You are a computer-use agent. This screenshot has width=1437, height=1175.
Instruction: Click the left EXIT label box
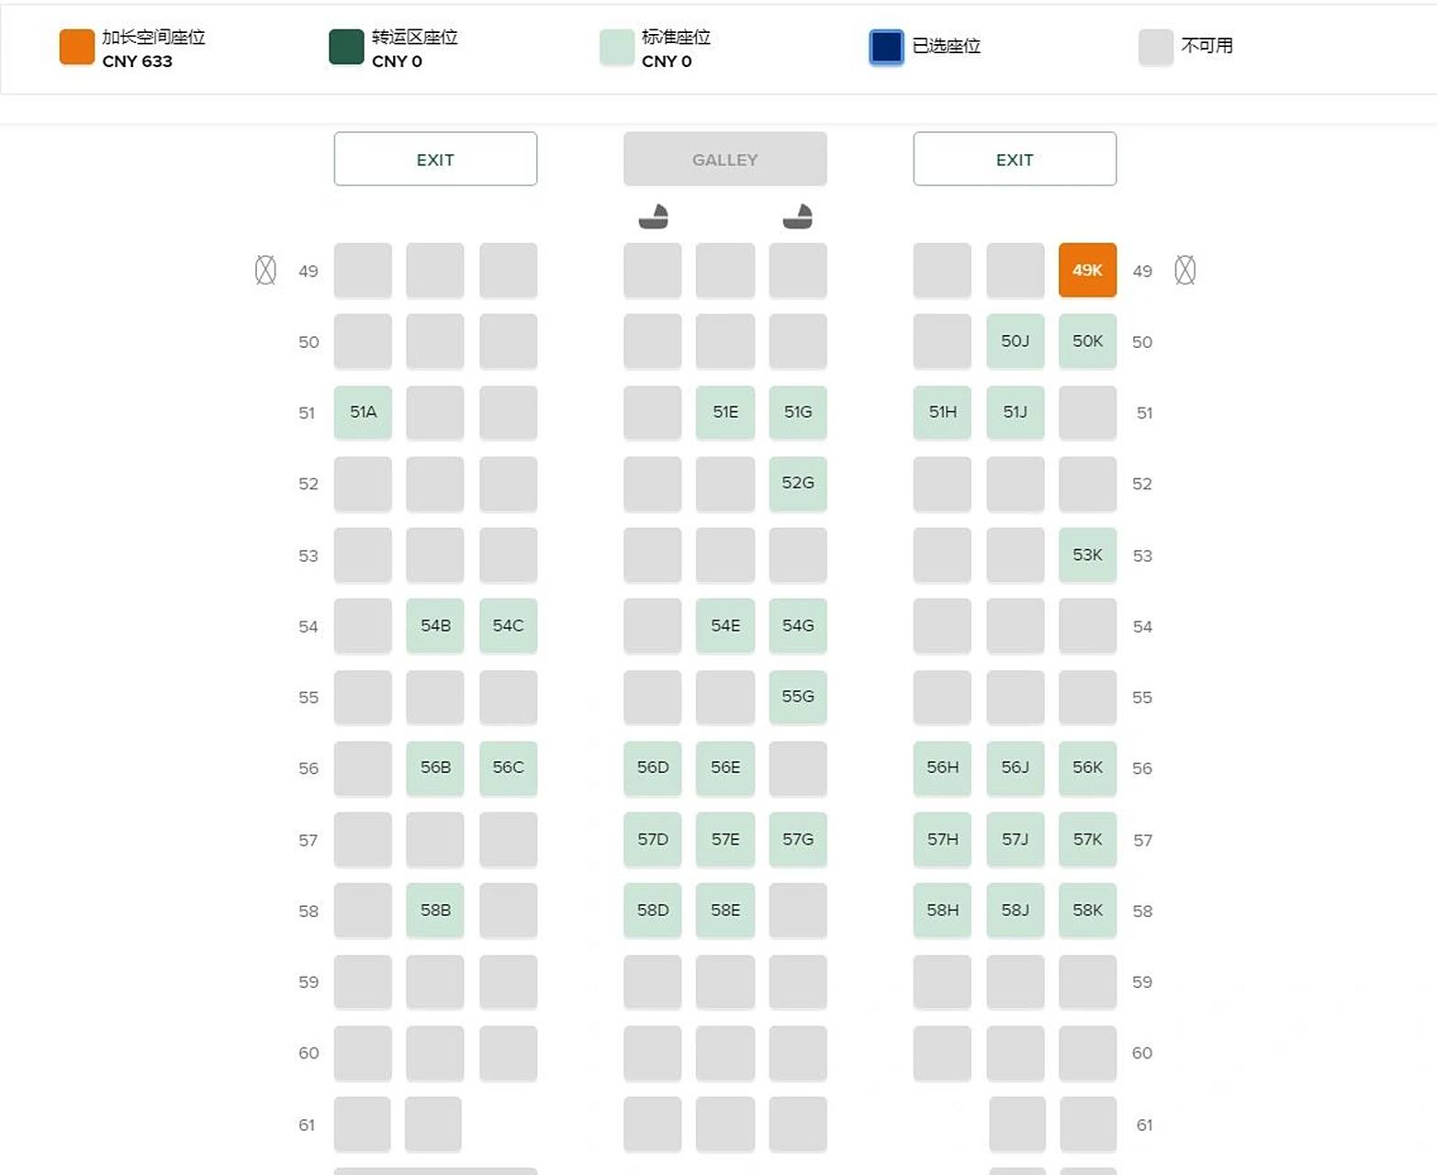tap(435, 159)
